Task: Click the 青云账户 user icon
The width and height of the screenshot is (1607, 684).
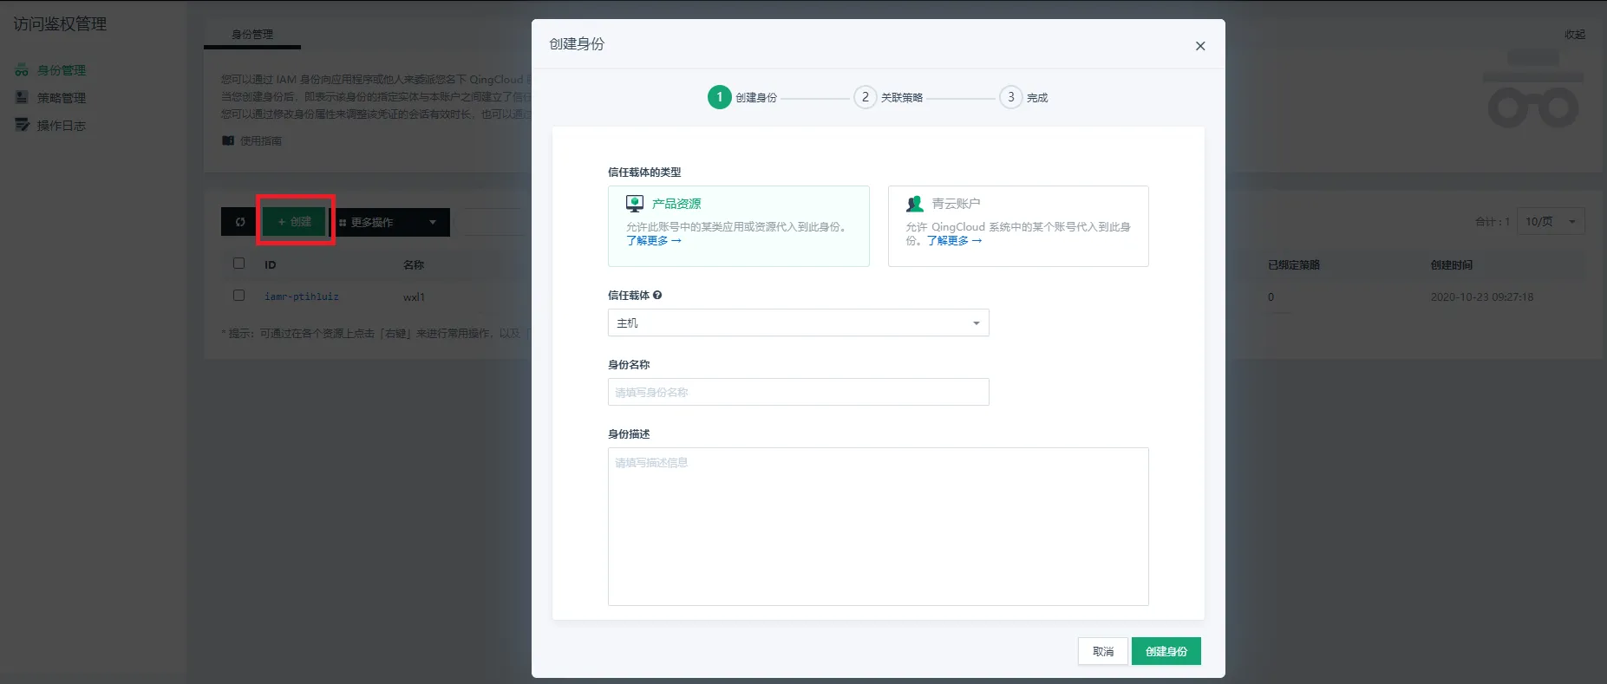Action: coord(915,204)
